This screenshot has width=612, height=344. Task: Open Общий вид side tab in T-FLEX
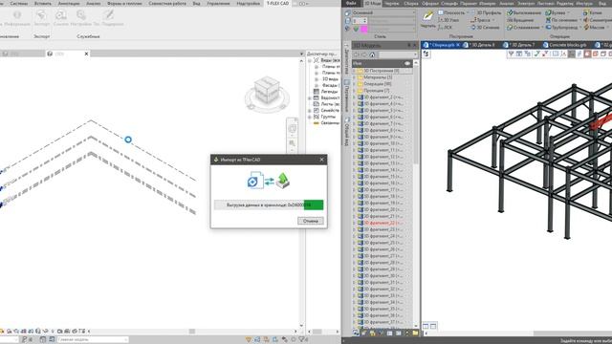click(346, 131)
